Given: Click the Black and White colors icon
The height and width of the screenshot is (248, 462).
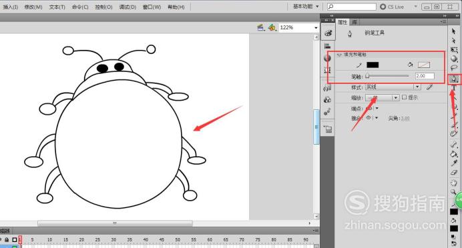Looking at the screenshot, I should point(453,236).
